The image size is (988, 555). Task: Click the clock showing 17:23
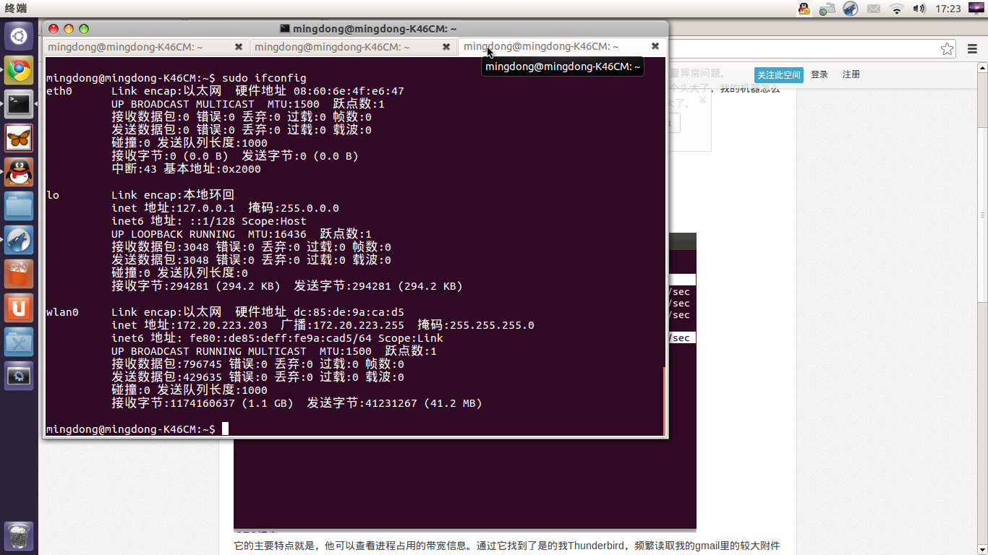[947, 9]
